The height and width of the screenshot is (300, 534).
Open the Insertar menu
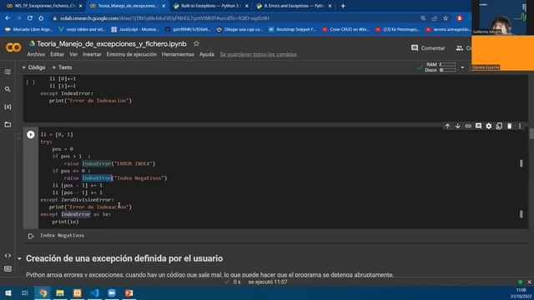click(92, 54)
